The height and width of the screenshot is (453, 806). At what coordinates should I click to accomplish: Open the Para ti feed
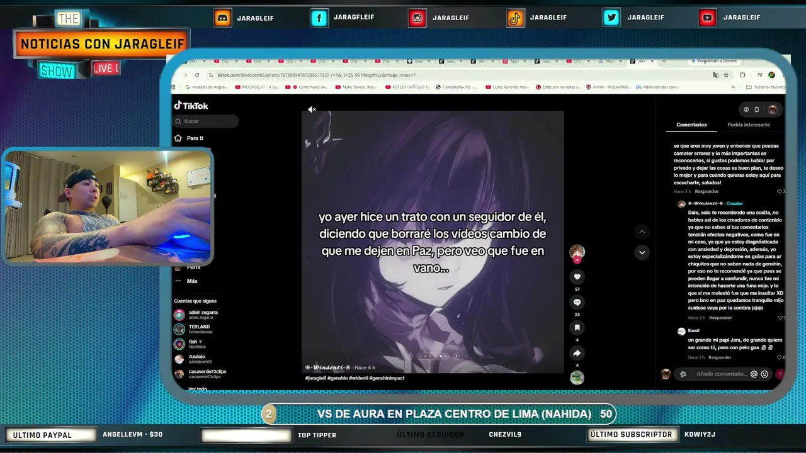(189, 138)
